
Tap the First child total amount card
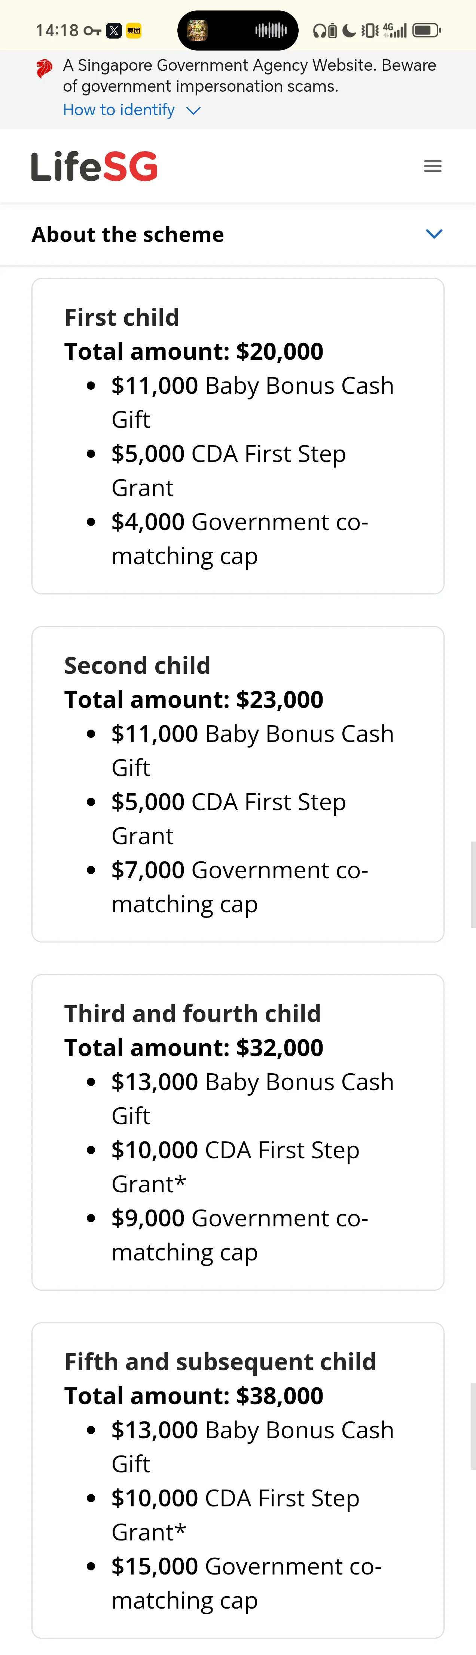238,436
